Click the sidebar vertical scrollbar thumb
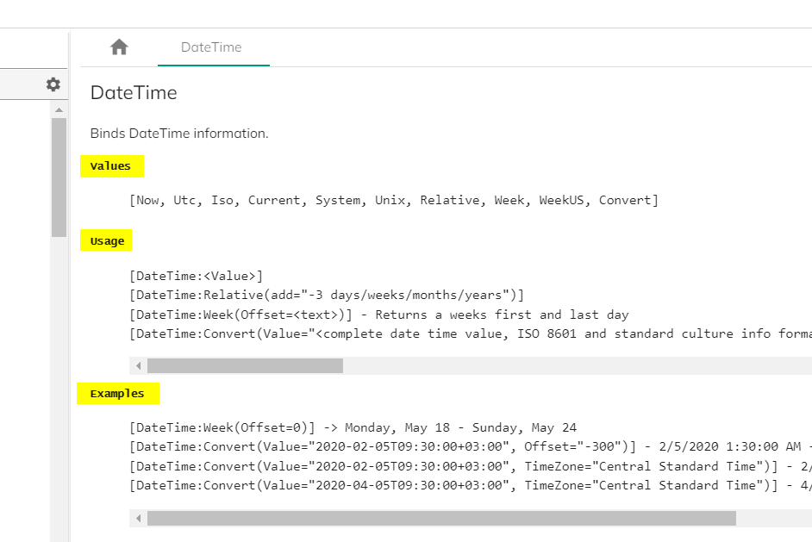Screen dimensions: 812x542 pos(59,178)
